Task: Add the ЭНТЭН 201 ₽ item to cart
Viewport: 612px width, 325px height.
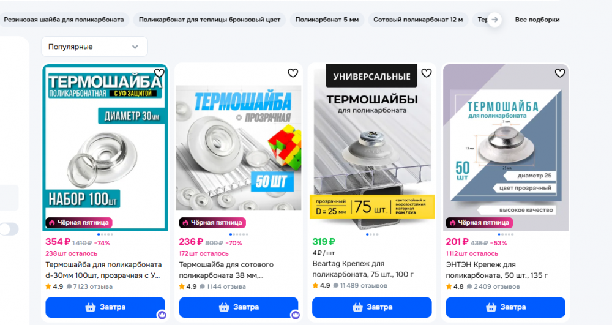Action: (506, 307)
